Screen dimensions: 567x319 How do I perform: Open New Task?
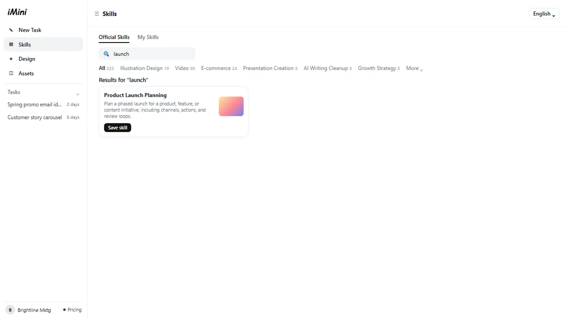click(43, 30)
